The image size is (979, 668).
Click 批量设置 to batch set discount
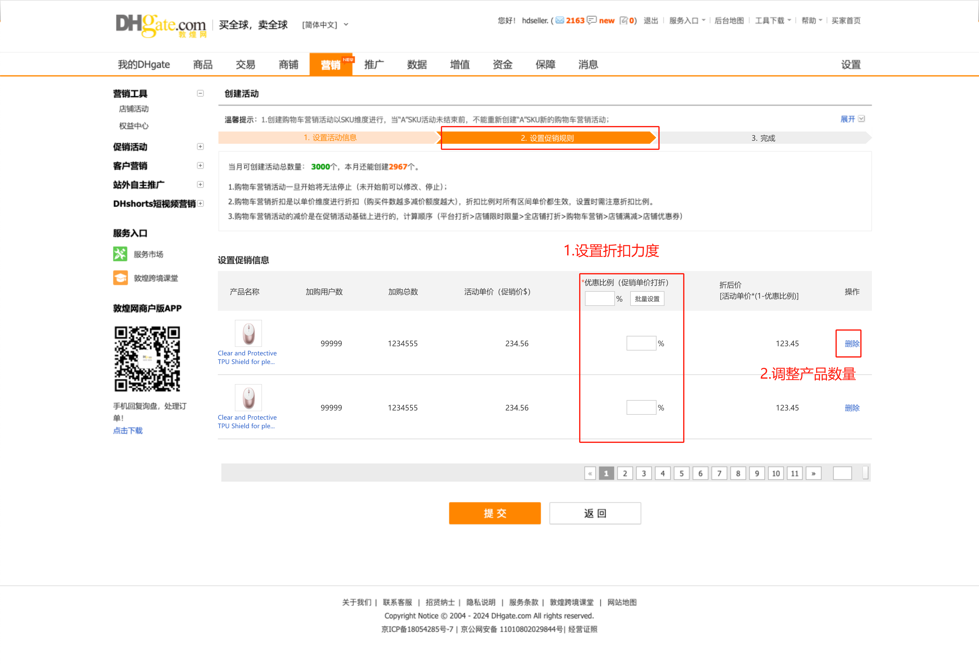(x=647, y=298)
